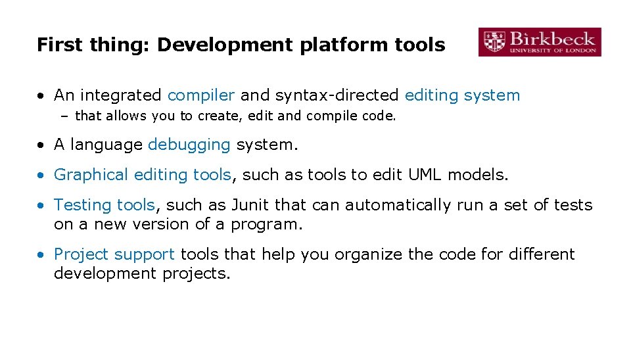This screenshot has height=355, width=631.
Task: Click the blue phrase 'Project support'
Action: point(114,254)
